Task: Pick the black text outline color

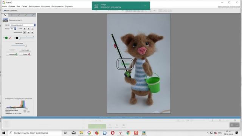Action: (17, 38)
